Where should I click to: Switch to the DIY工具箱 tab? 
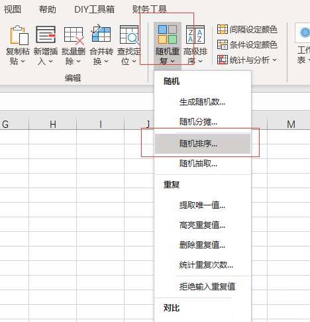(94, 9)
